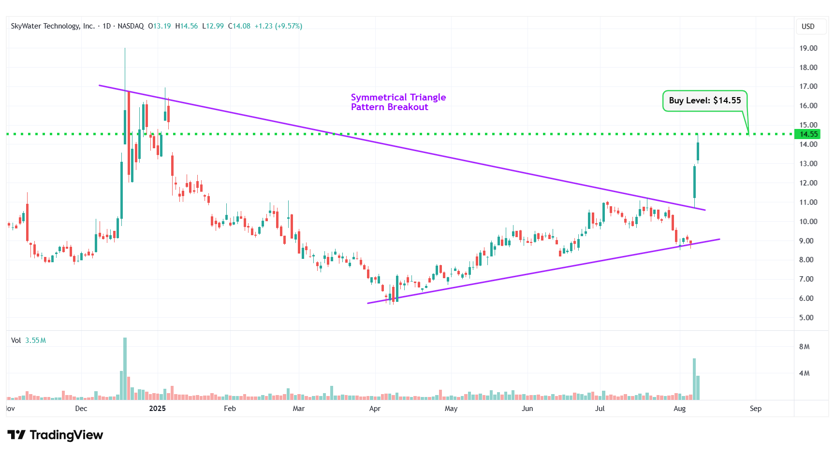
Task: Click the 9.00 price axis label
Action: (806, 241)
